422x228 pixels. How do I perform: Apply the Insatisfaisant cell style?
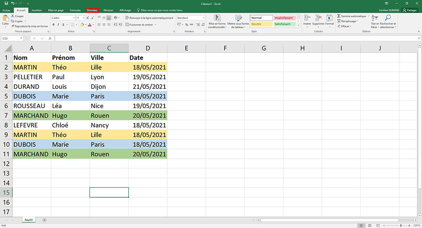(x=285, y=18)
